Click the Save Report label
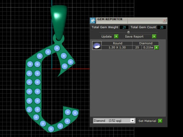The height and width of the screenshot is (137, 183). (x=134, y=37)
